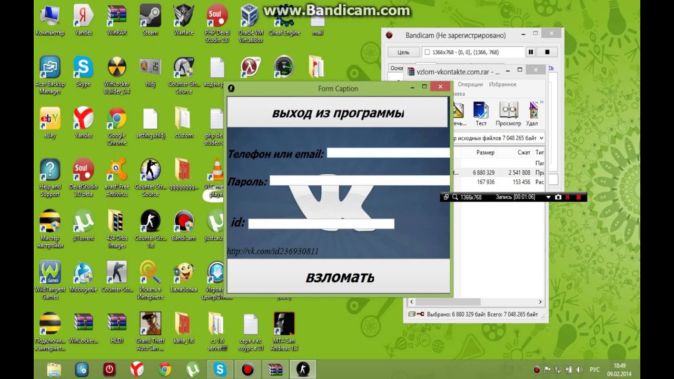Select the Балаболка desktop icon
674x379 pixels.
(x=184, y=277)
